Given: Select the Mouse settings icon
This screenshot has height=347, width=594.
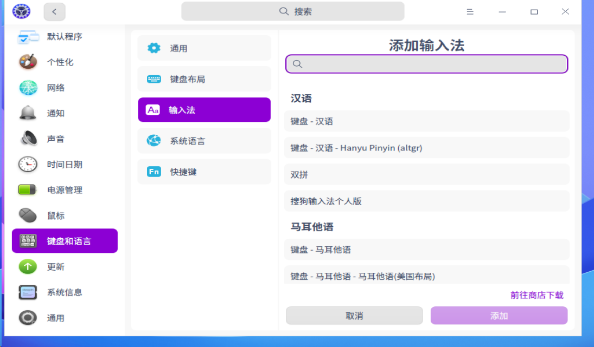Looking at the screenshot, I should [28, 215].
